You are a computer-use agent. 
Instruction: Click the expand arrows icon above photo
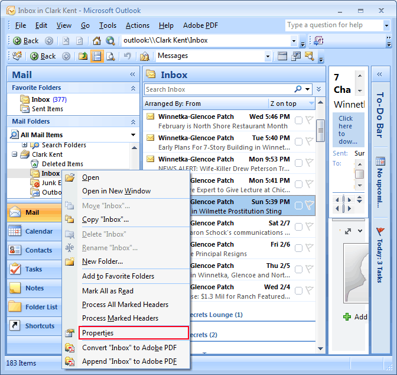[348, 231]
